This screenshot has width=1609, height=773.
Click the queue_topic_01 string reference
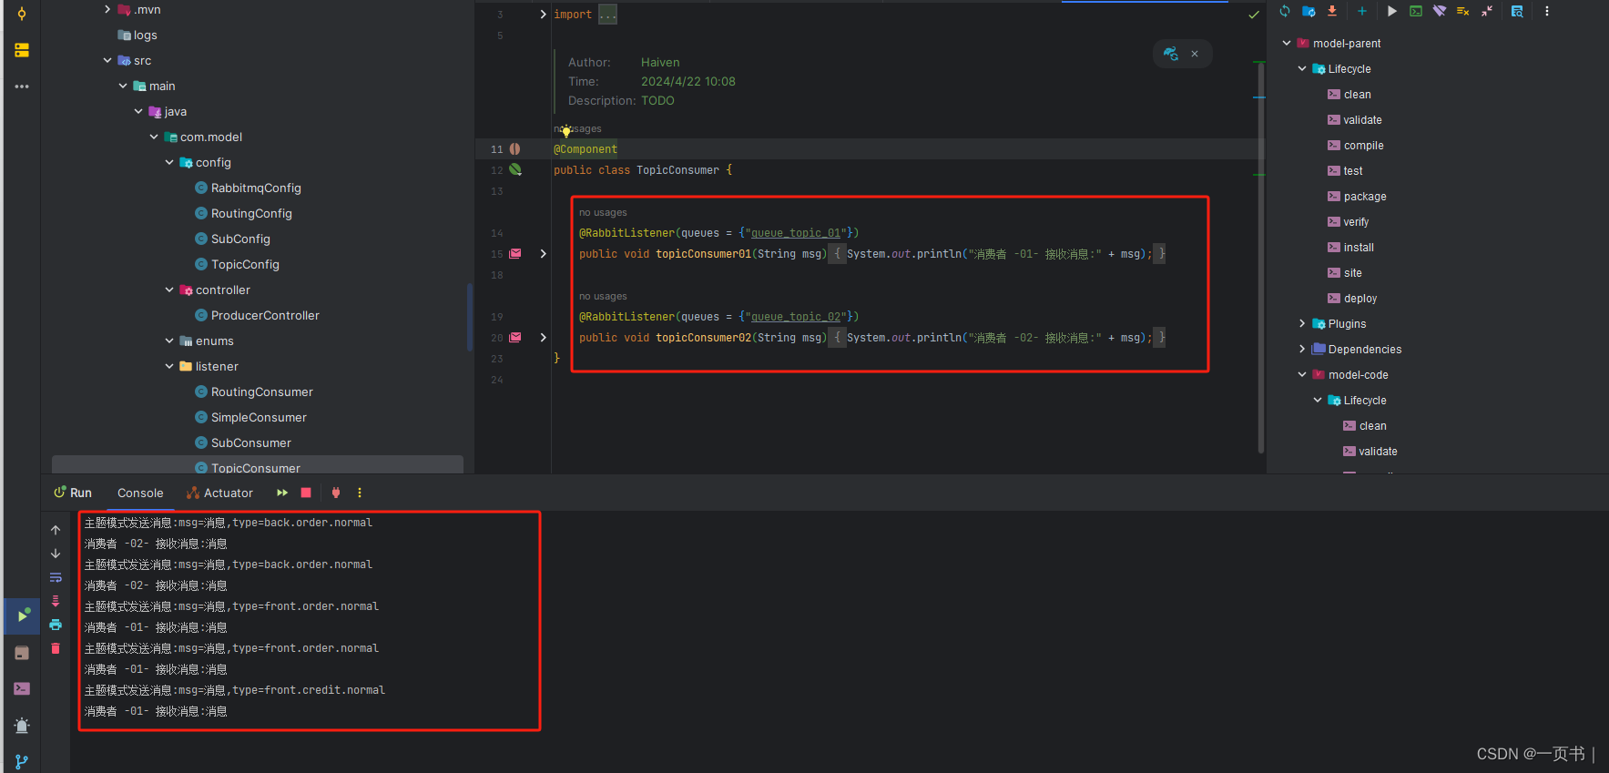tap(795, 233)
